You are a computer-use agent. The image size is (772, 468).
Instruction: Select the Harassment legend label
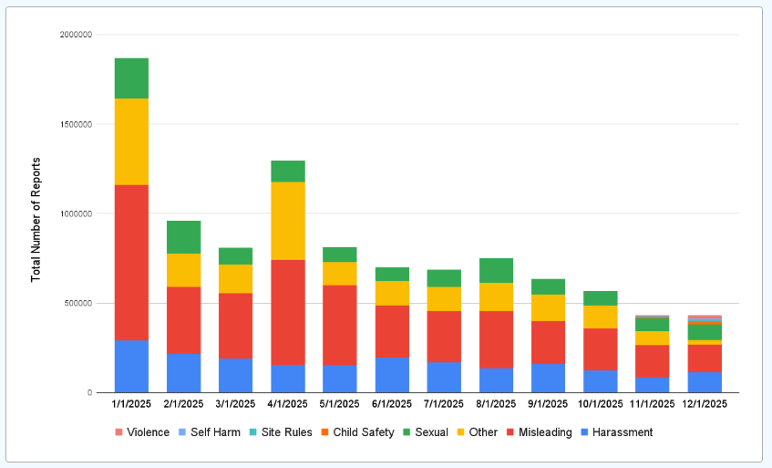tap(622, 432)
